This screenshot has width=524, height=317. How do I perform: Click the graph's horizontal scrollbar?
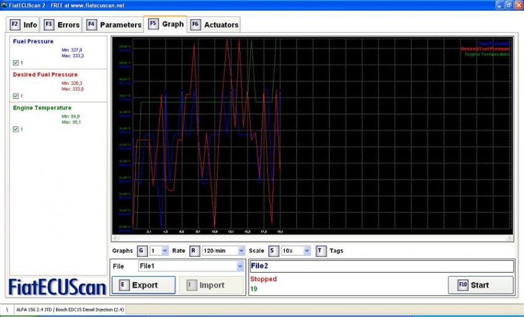tap(311, 238)
